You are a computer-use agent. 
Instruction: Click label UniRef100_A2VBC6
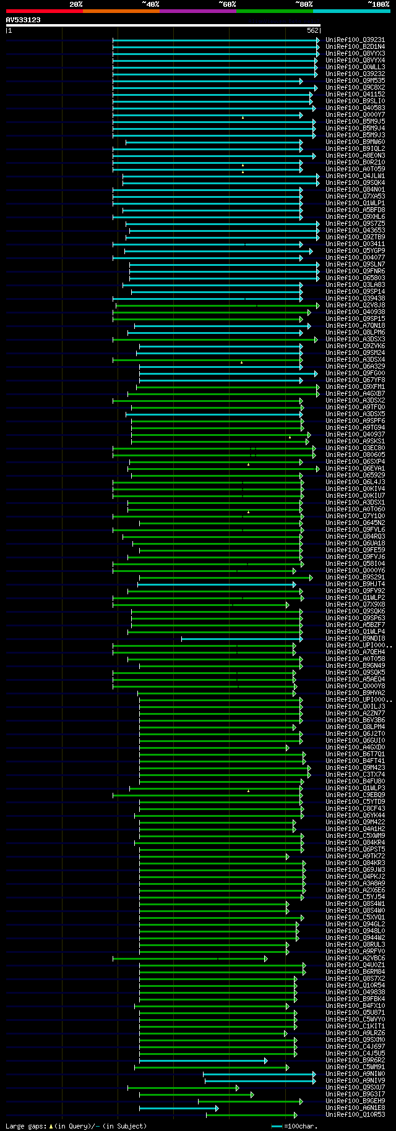pyautogui.click(x=355, y=958)
